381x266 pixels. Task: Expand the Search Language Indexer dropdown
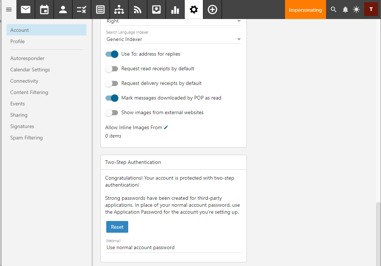point(174,39)
